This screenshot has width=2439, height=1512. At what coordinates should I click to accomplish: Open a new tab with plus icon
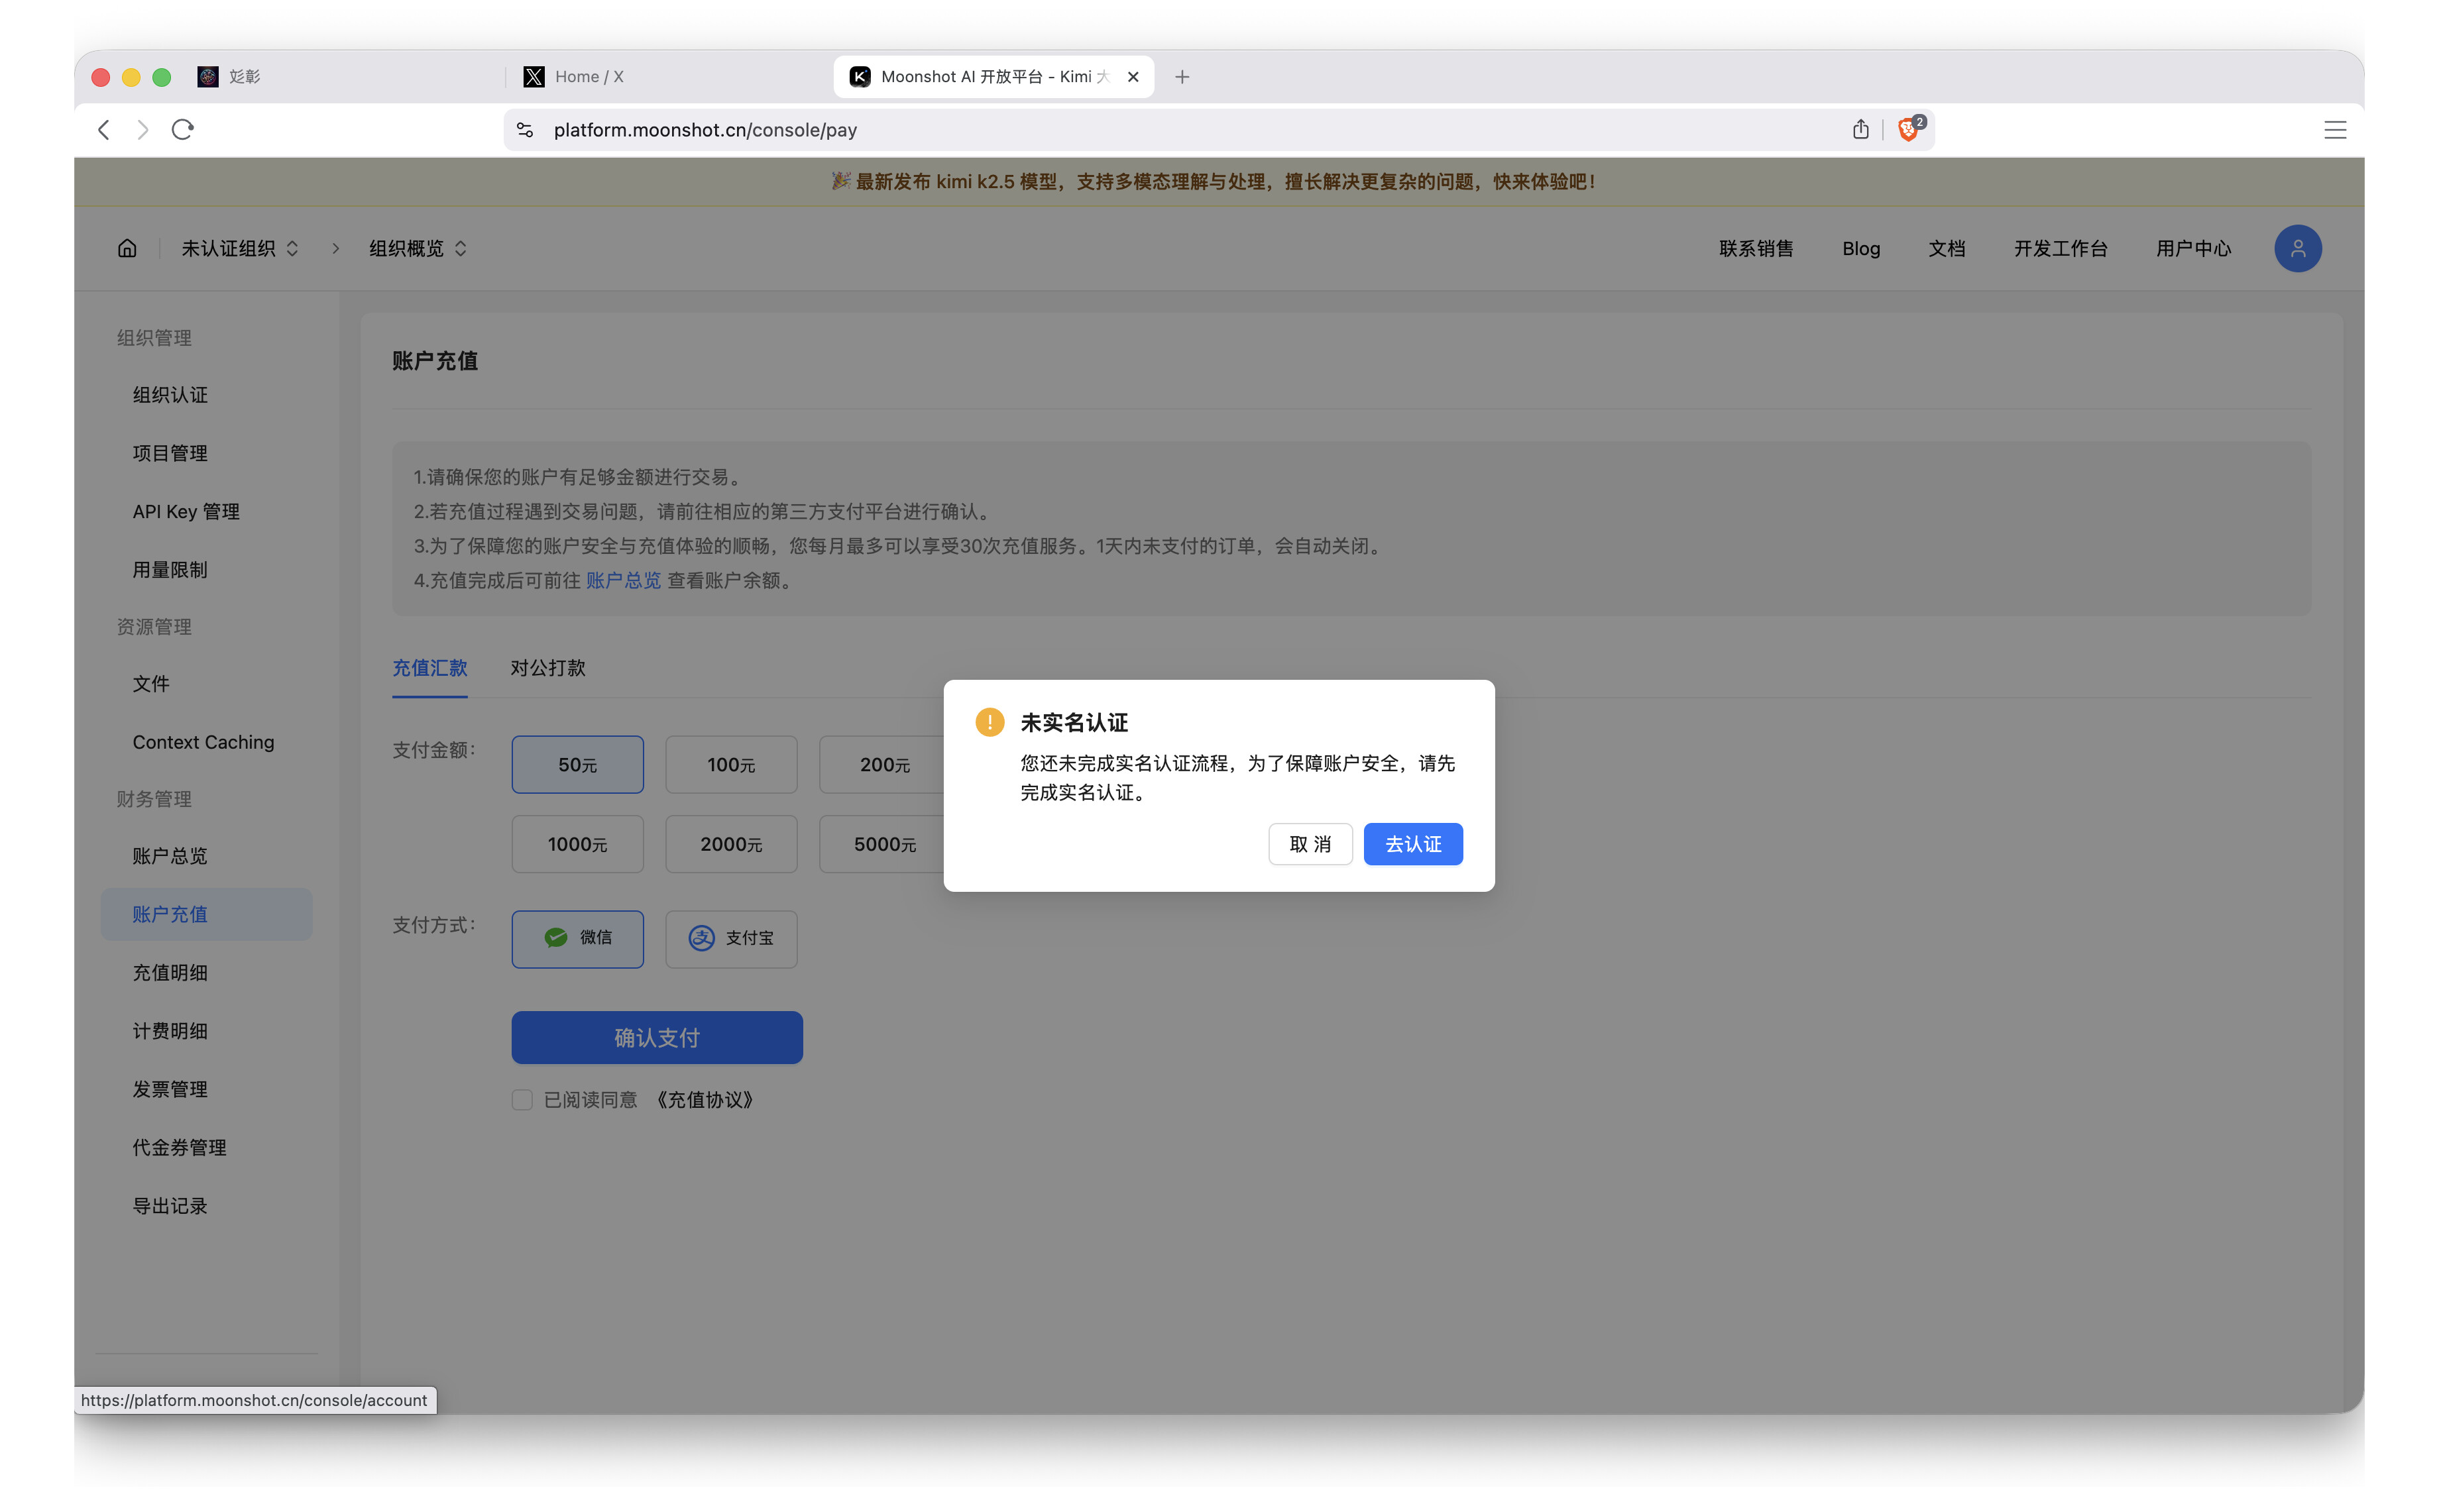click(1182, 76)
